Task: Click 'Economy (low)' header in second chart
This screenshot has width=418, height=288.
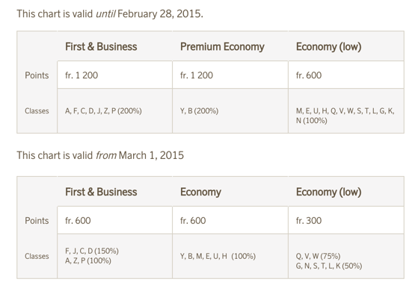Action: pyautogui.click(x=329, y=192)
